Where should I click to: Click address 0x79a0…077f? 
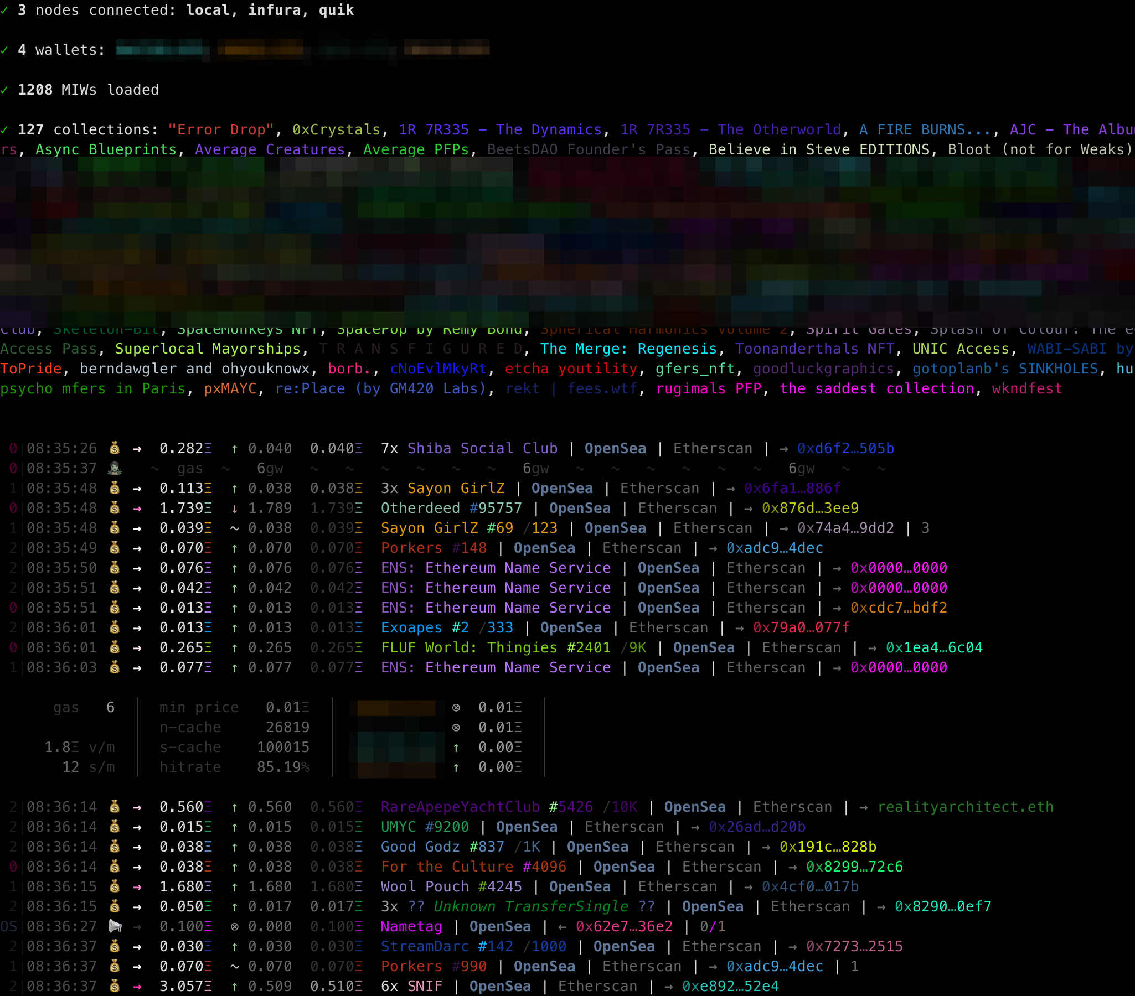pyautogui.click(x=801, y=627)
